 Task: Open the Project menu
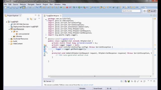pyautogui.click(x=45, y=4)
